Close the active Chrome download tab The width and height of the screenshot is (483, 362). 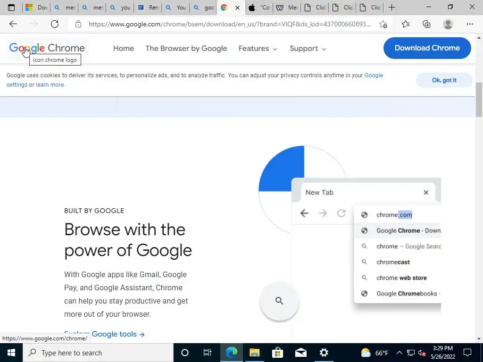[238, 8]
